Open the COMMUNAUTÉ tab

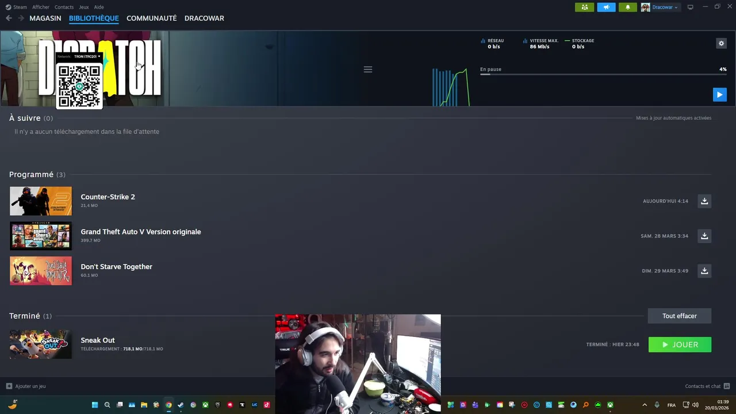pyautogui.click(x=151, y=18)
